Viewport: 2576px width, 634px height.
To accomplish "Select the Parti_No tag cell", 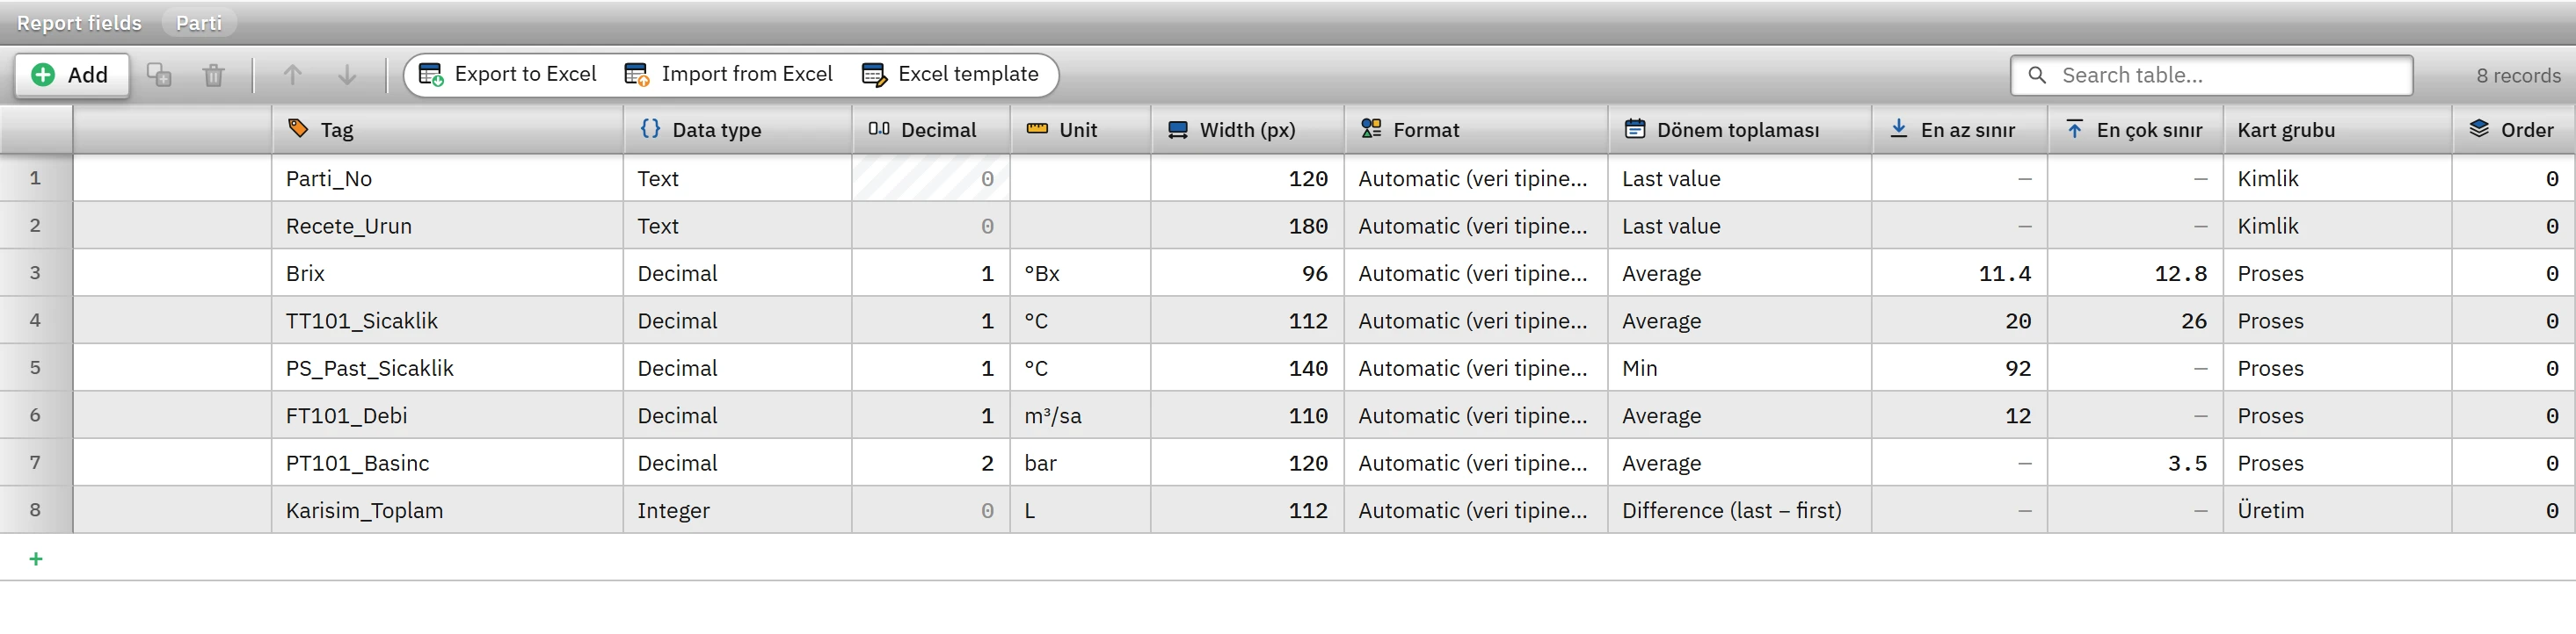I will tap(448, 179).
